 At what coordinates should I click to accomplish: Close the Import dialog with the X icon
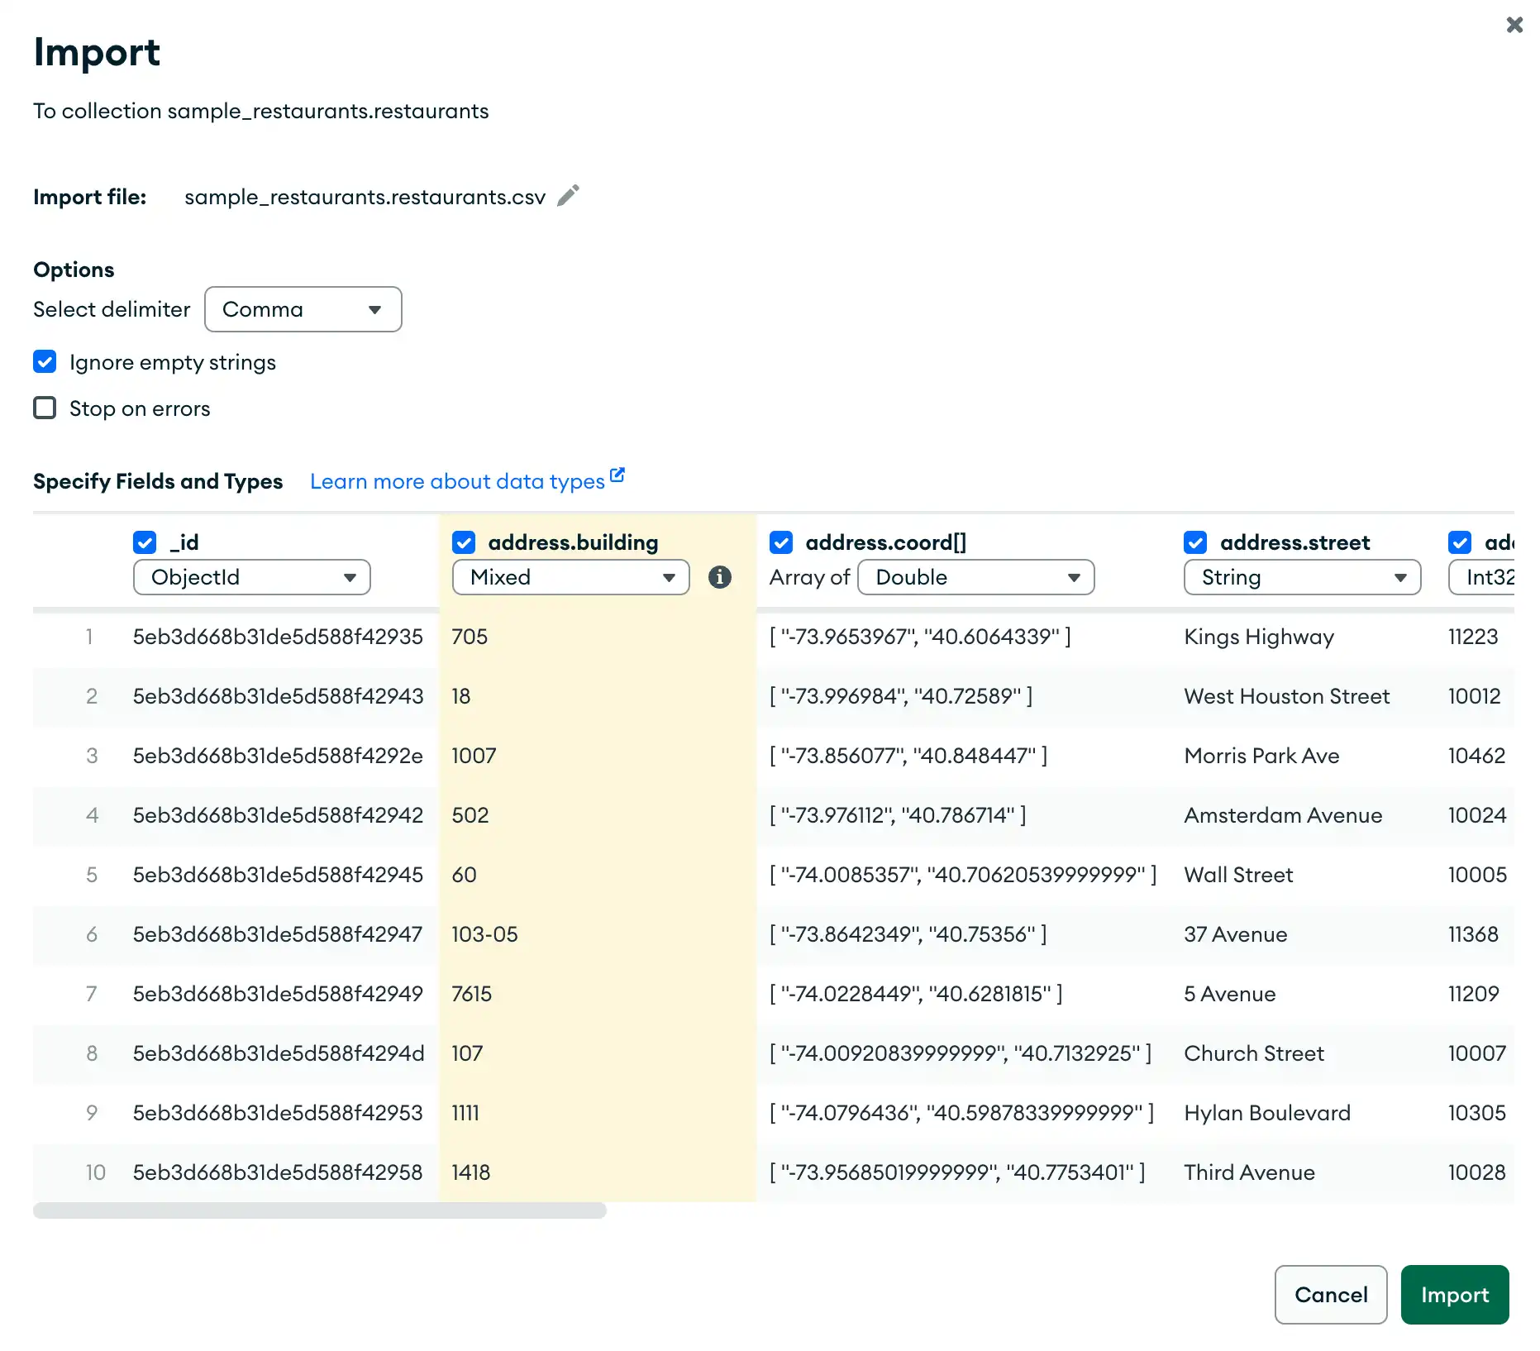coord(1514,25)
